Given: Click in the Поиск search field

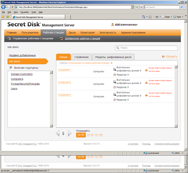Looking at the screenshot, I should click(x=146, y=48).
